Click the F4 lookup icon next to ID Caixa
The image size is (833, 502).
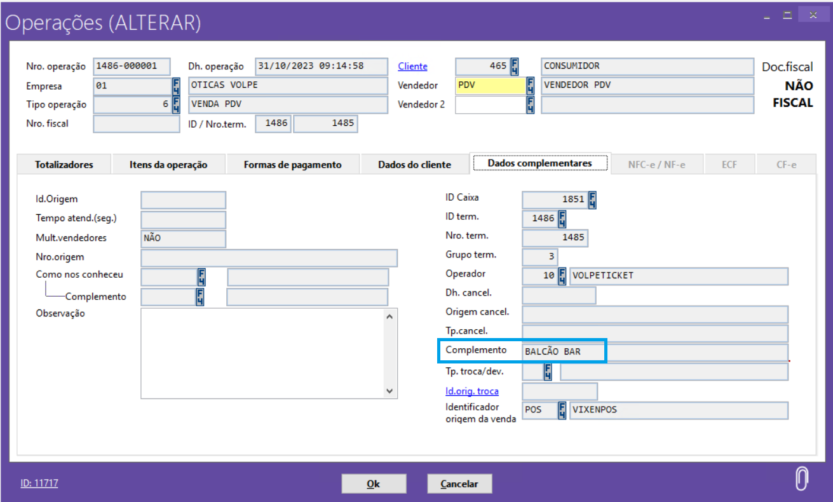tap(592, 200)
